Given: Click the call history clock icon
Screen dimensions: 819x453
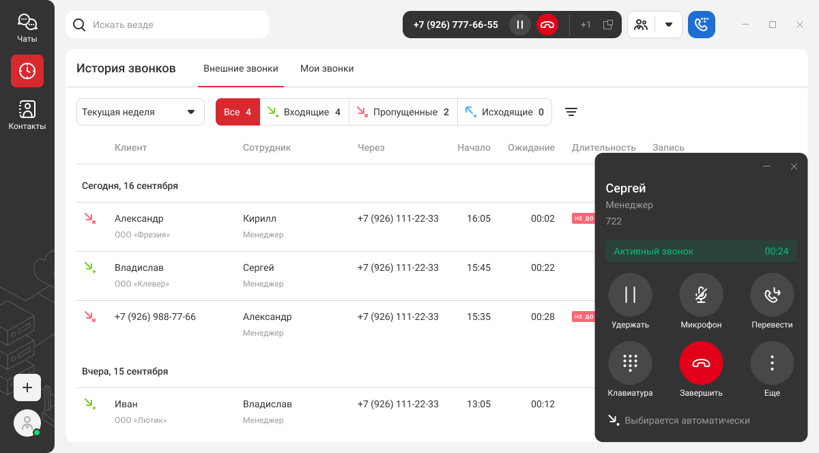Looking at the screenshot, I should tap(27, 71).
